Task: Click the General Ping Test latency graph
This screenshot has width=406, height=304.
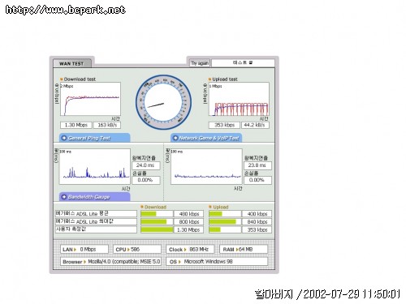Action: pyautogui.click(x=95, y=166)
